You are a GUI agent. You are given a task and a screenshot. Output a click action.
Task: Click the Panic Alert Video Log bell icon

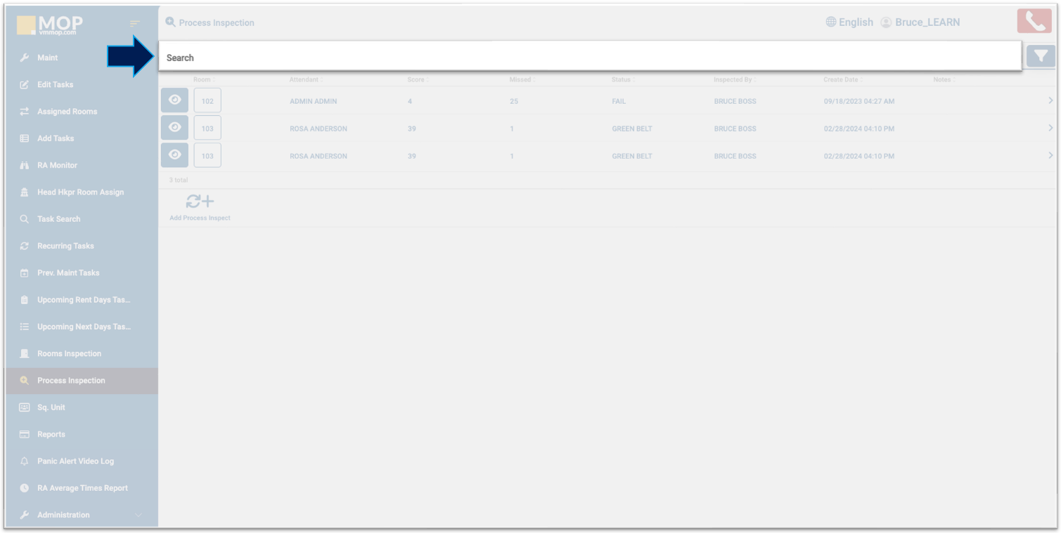pyautogui.click(x=24, y=461)
